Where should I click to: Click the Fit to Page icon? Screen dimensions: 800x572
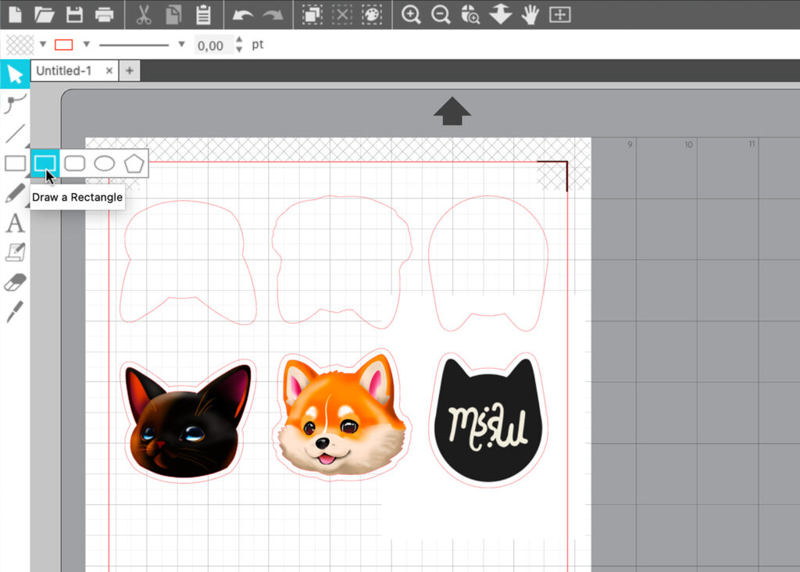pos(560,14)
